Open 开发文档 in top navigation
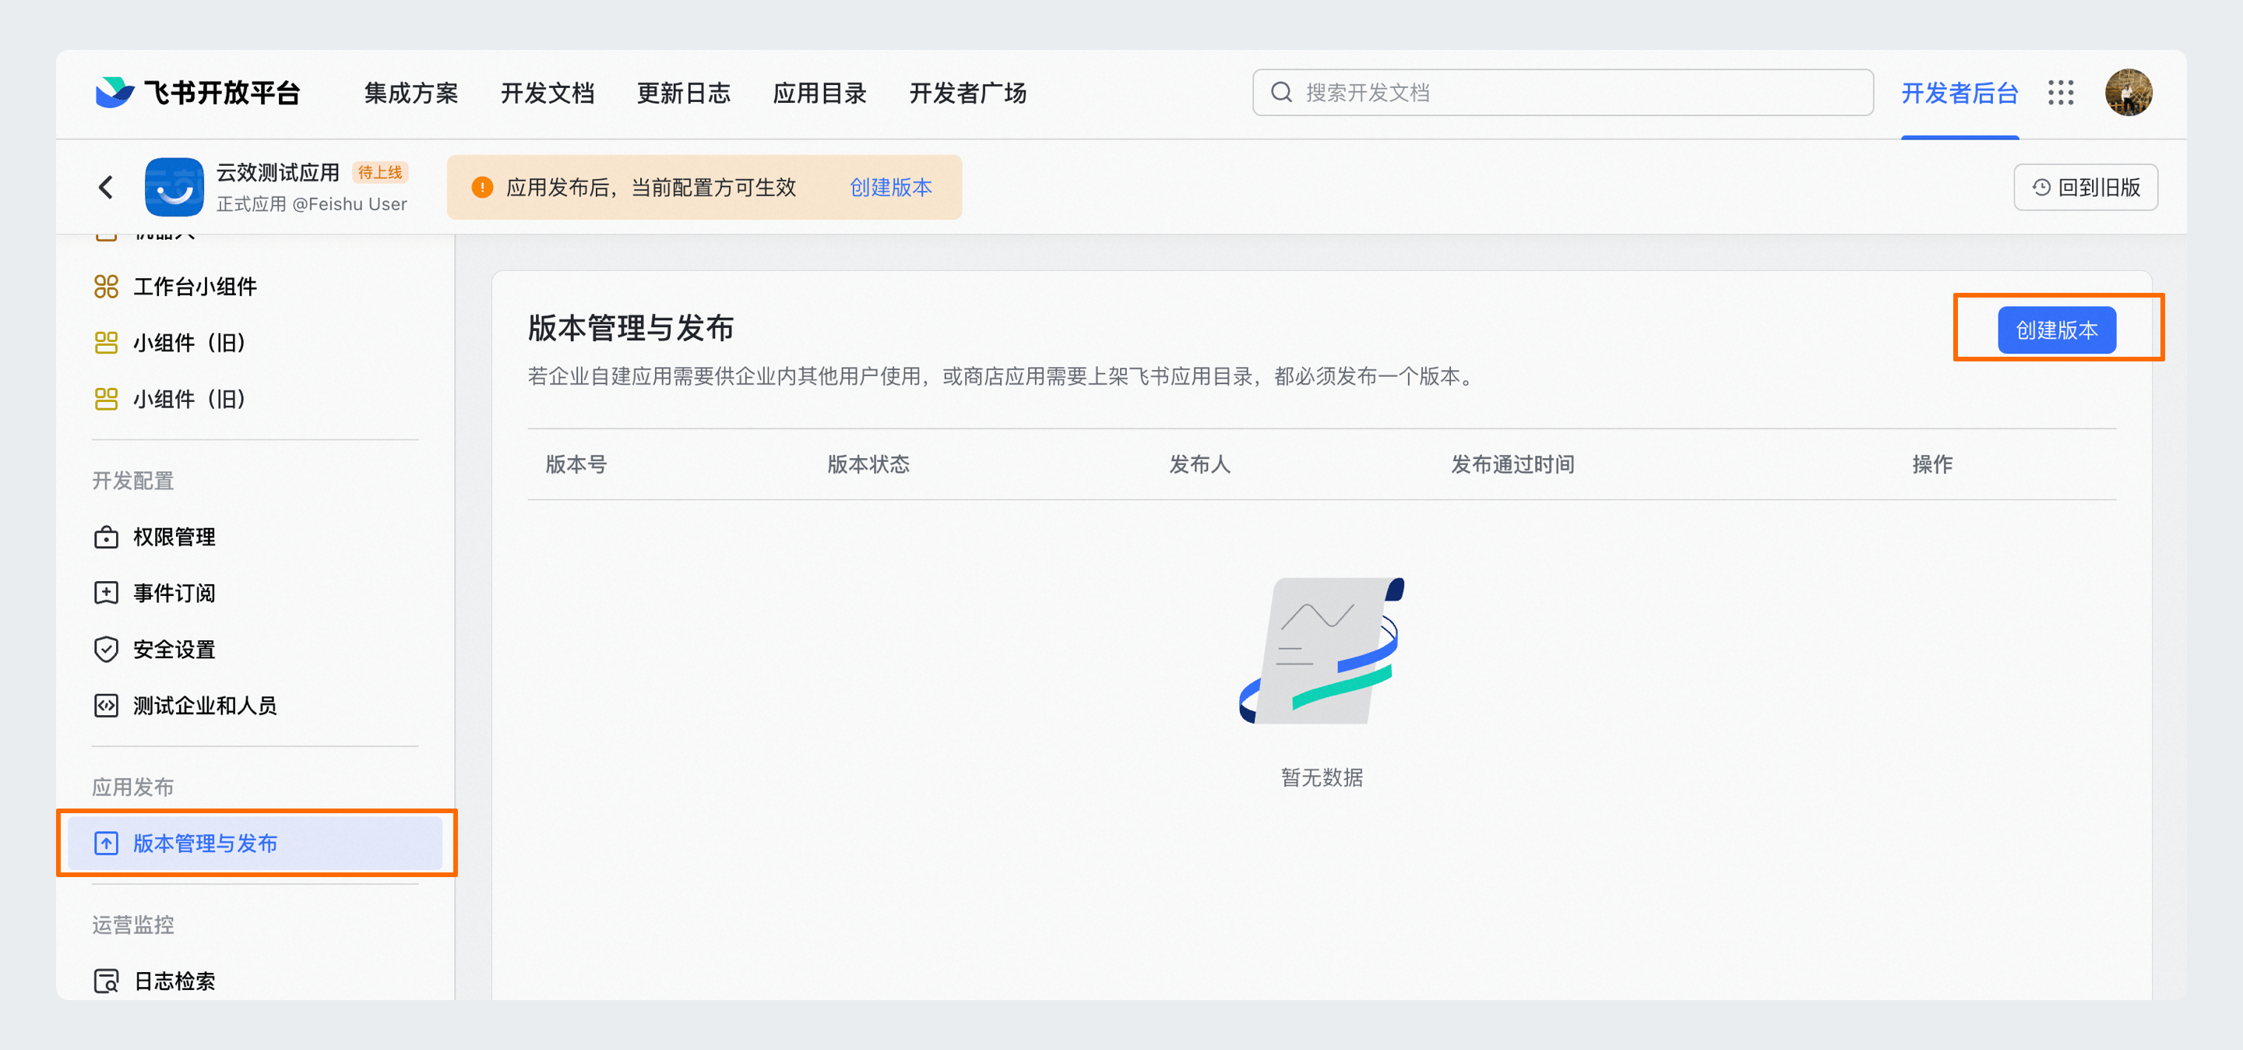The image size is (2243, 1050). point(547,93)
